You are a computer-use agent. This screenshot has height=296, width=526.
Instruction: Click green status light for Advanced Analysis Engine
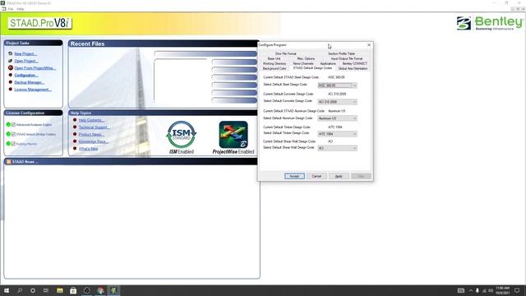(8, 124)
